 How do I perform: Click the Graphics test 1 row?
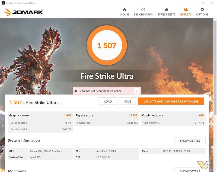point(40,123)
